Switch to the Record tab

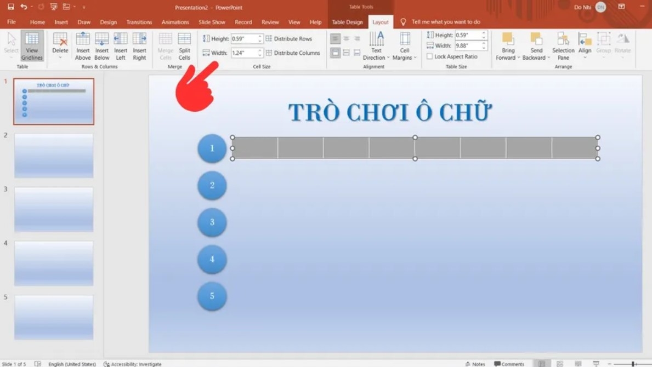click(243, 22)
